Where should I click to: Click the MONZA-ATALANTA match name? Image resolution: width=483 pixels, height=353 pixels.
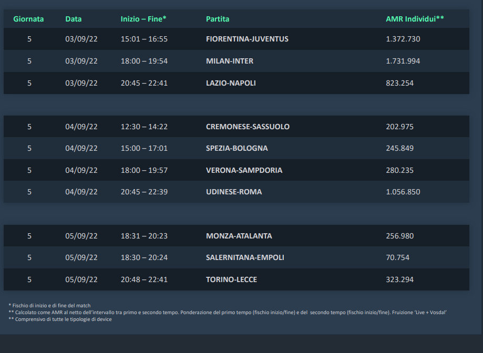tap(239, 236)
